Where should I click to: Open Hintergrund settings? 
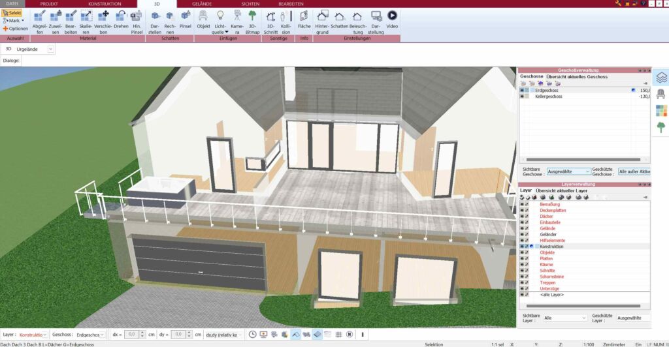322,22
